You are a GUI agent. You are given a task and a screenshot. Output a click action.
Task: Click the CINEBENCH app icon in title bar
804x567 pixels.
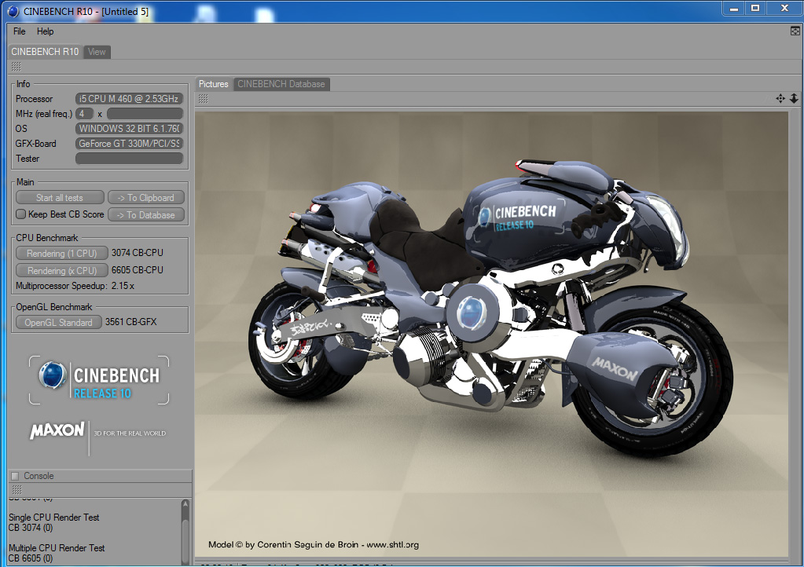pyautogui.click(x=13, y=11)
